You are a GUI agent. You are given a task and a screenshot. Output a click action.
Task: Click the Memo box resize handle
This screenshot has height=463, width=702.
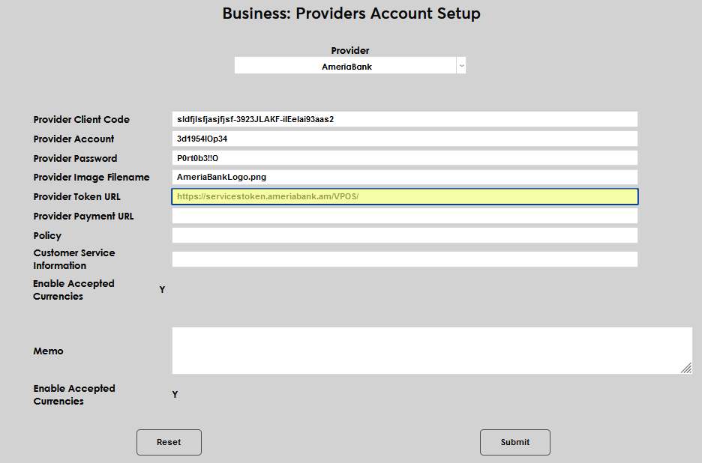pos(686,368)
